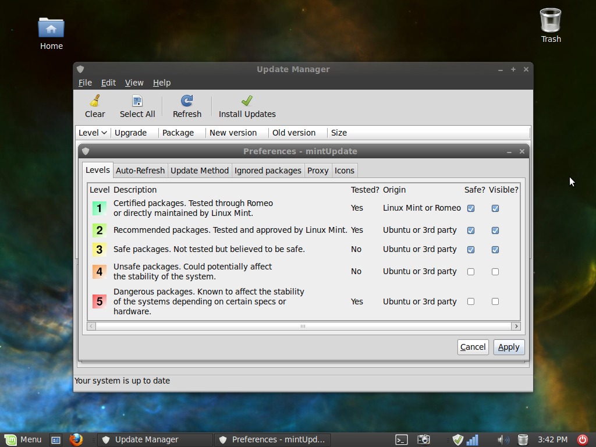Check Visible for level 5 Dangerous packages

tap(495, 301)
